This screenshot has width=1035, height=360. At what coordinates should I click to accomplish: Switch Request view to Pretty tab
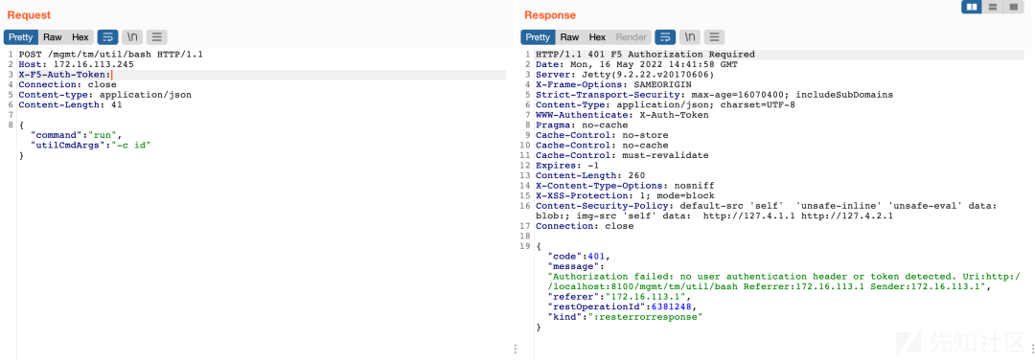[20, 37]
